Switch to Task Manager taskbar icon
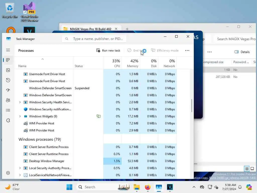The image size is (257, 193). pos(159,187)
